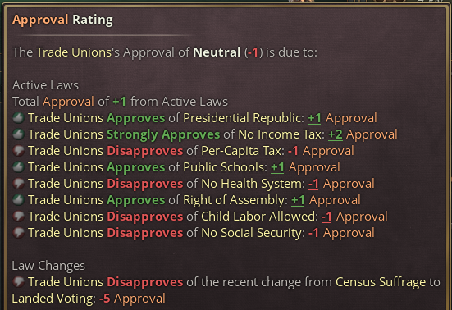Click the thumbs-up icon beside No Income Tax
The width and height of the screenshot is (452, 310).
click(x=18, y=134)
